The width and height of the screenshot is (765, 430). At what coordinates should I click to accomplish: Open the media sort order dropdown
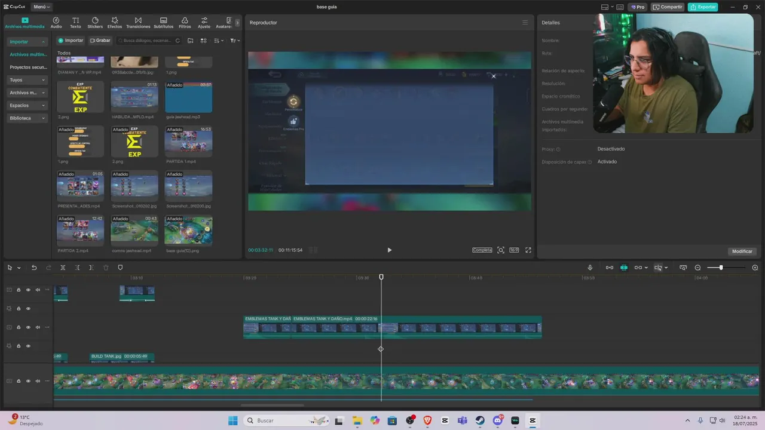(x=218, y=41)
